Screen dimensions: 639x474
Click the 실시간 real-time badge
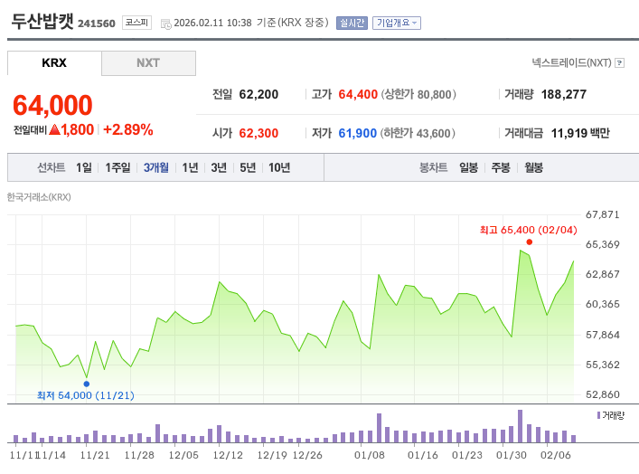point(352,23)
